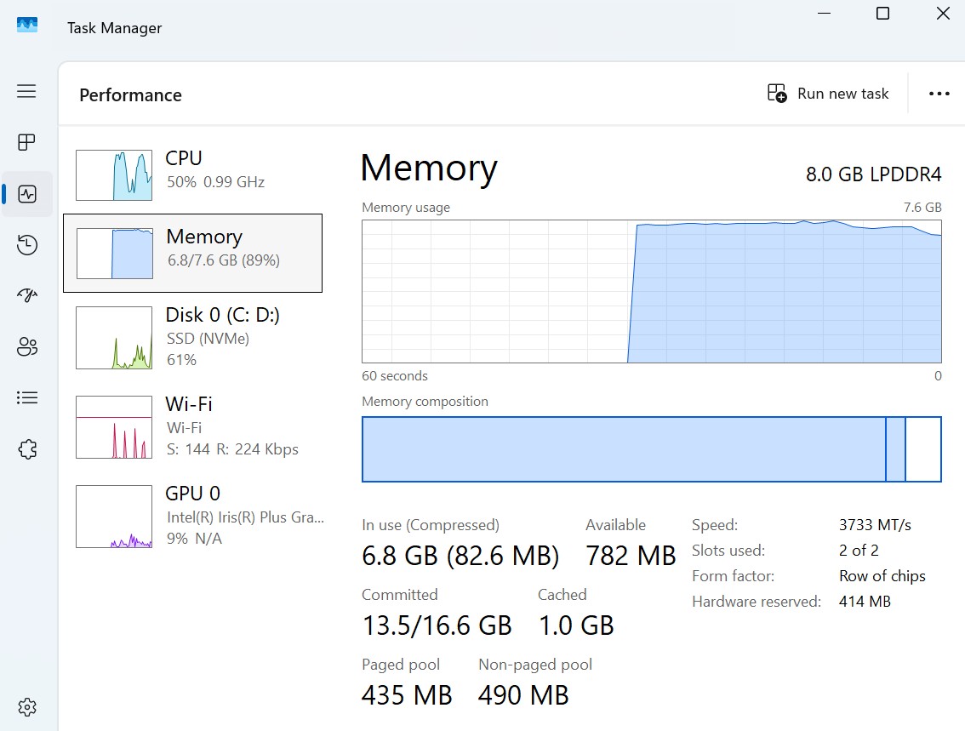The width and height of the screenshot is (965, 731).
Task: Click the Memory usage label
Action: (x=406, y=208)
